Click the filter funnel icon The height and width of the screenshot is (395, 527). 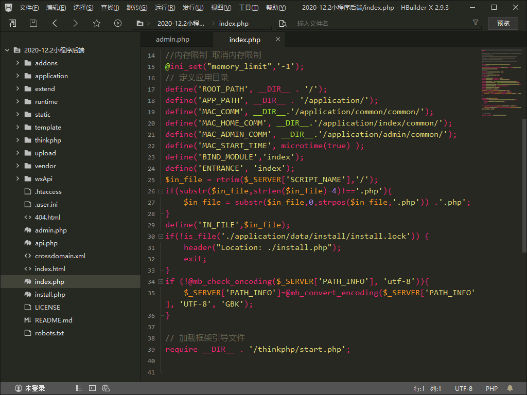coord(476,23)
